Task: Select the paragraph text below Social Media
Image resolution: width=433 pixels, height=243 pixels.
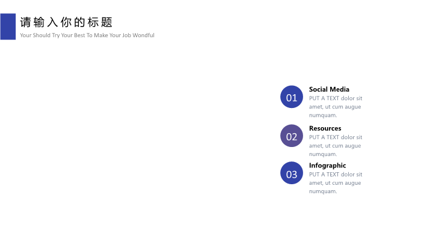Action: point(335,107)
